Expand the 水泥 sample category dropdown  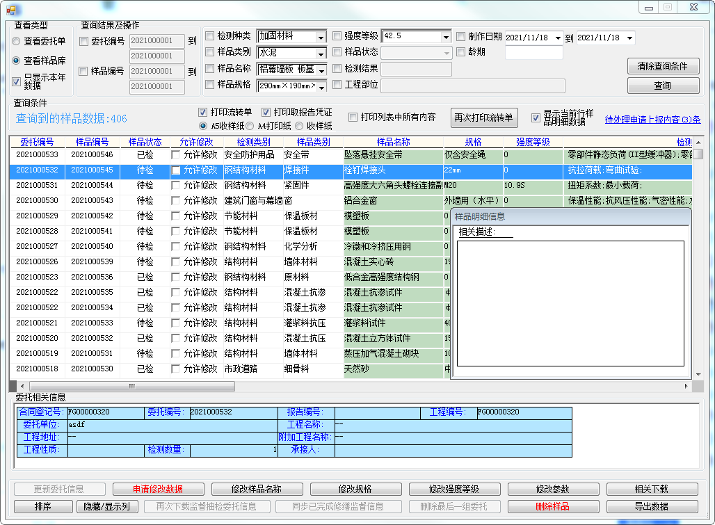click(x=321, y=53)
